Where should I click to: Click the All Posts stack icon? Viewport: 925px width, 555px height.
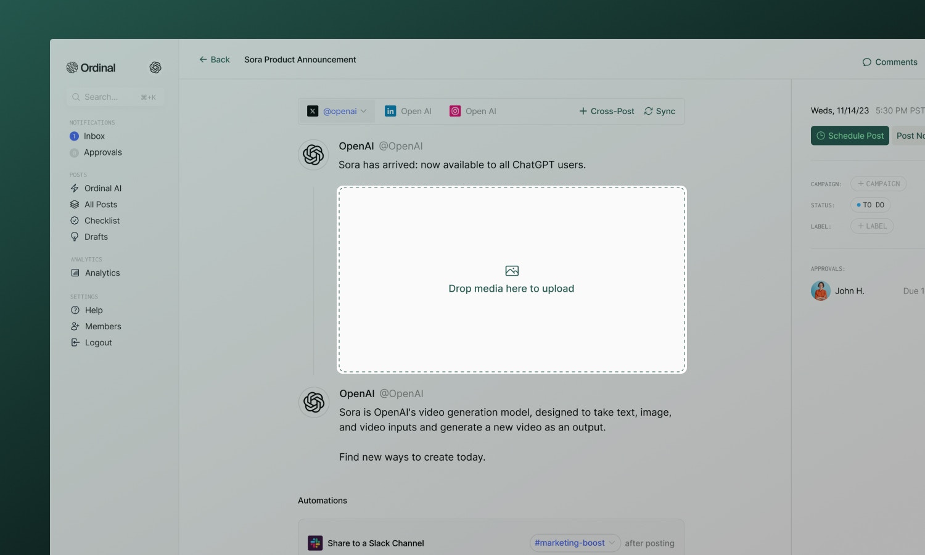coord(75,204)
